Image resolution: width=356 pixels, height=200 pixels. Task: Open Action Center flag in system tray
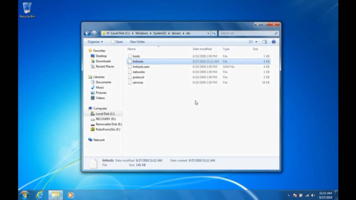[295, 195]
